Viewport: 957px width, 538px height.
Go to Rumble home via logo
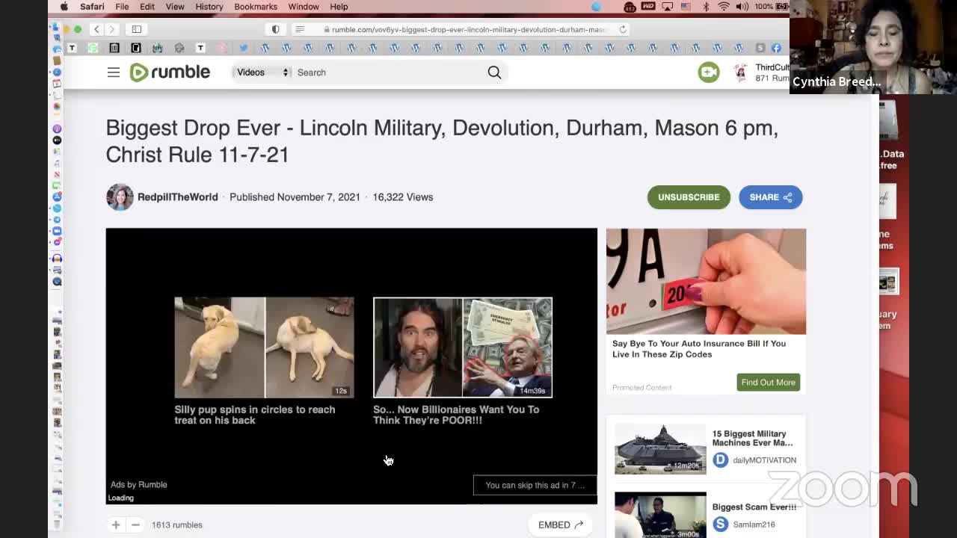[x=170, y=72]
